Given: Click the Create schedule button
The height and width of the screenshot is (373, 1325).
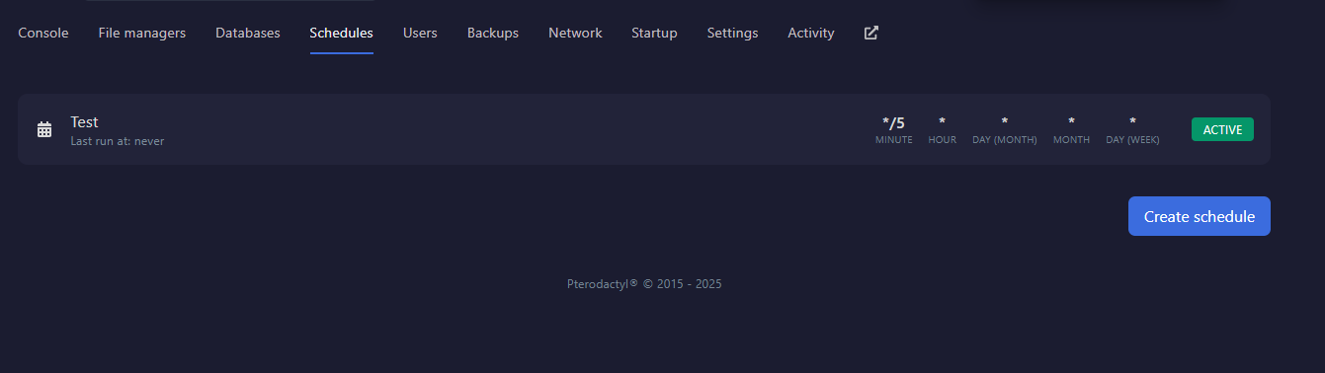Looking at the screenshot, I should tap(1200, 216).
